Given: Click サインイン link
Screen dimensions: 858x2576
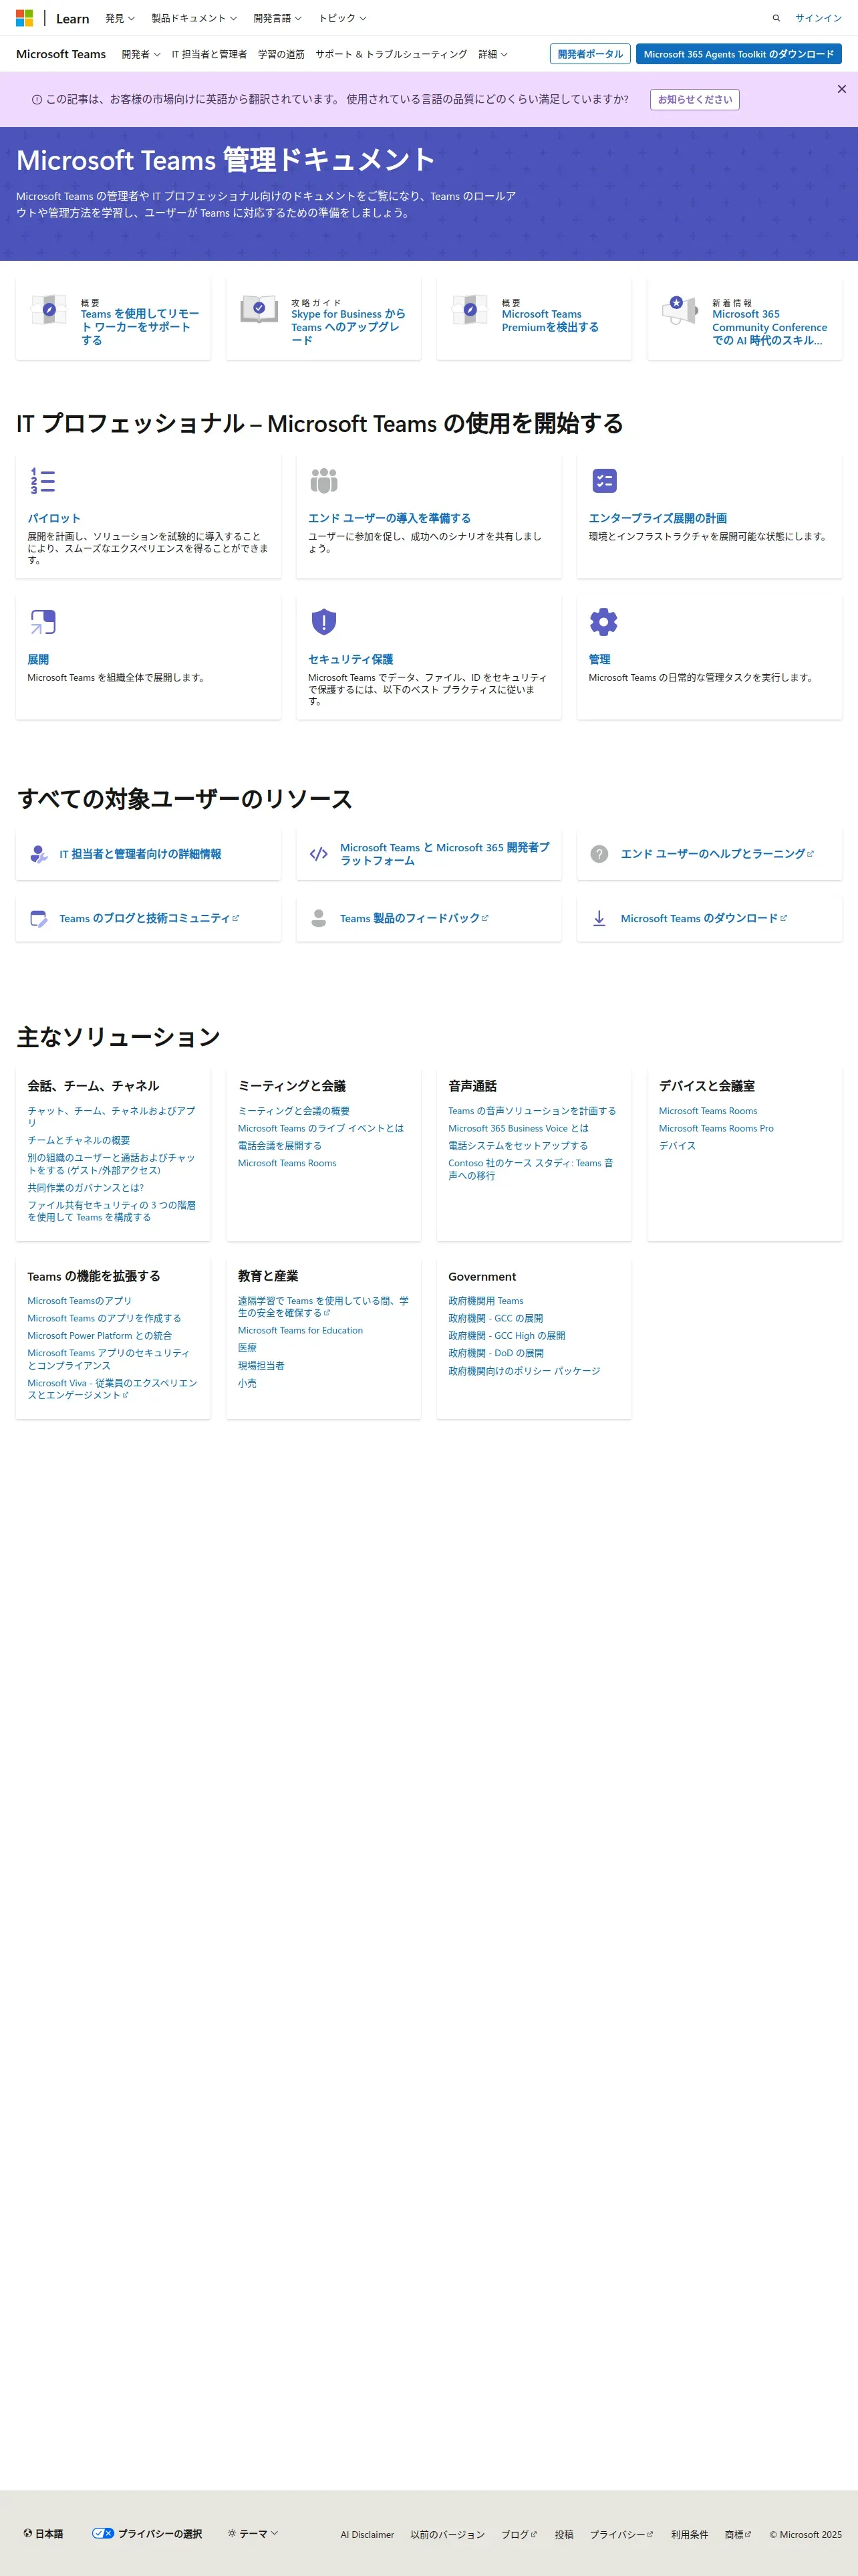Looking at the screenshot, I should click(818, 18).
